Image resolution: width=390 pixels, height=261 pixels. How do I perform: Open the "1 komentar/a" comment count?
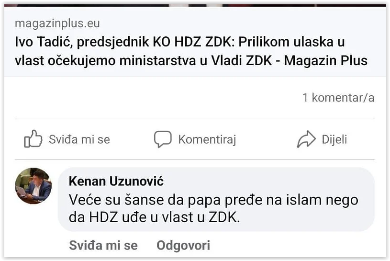(338, 98)
